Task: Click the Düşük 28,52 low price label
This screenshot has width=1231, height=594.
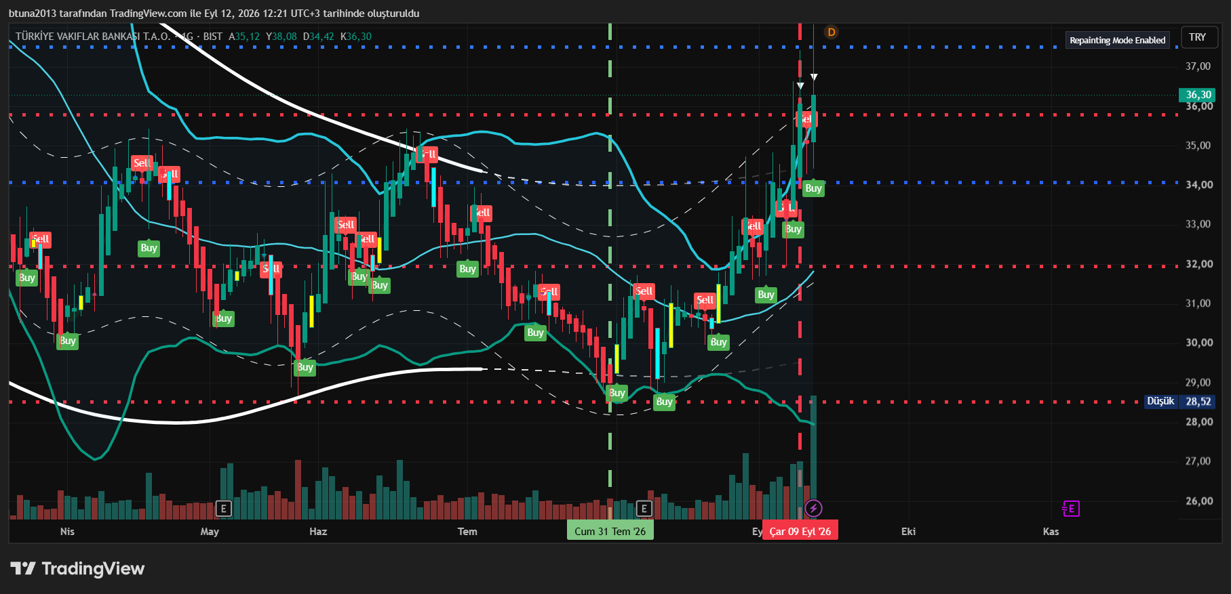Action: pyautogui.click(x=1179, y=402)
